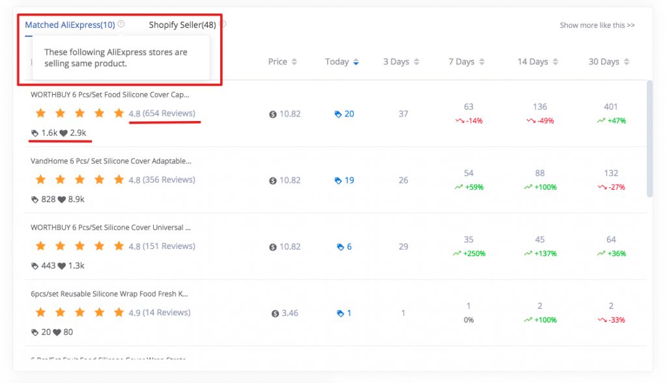Click the 30 Days value 132
667x383 pixels.
coord(611,173)
